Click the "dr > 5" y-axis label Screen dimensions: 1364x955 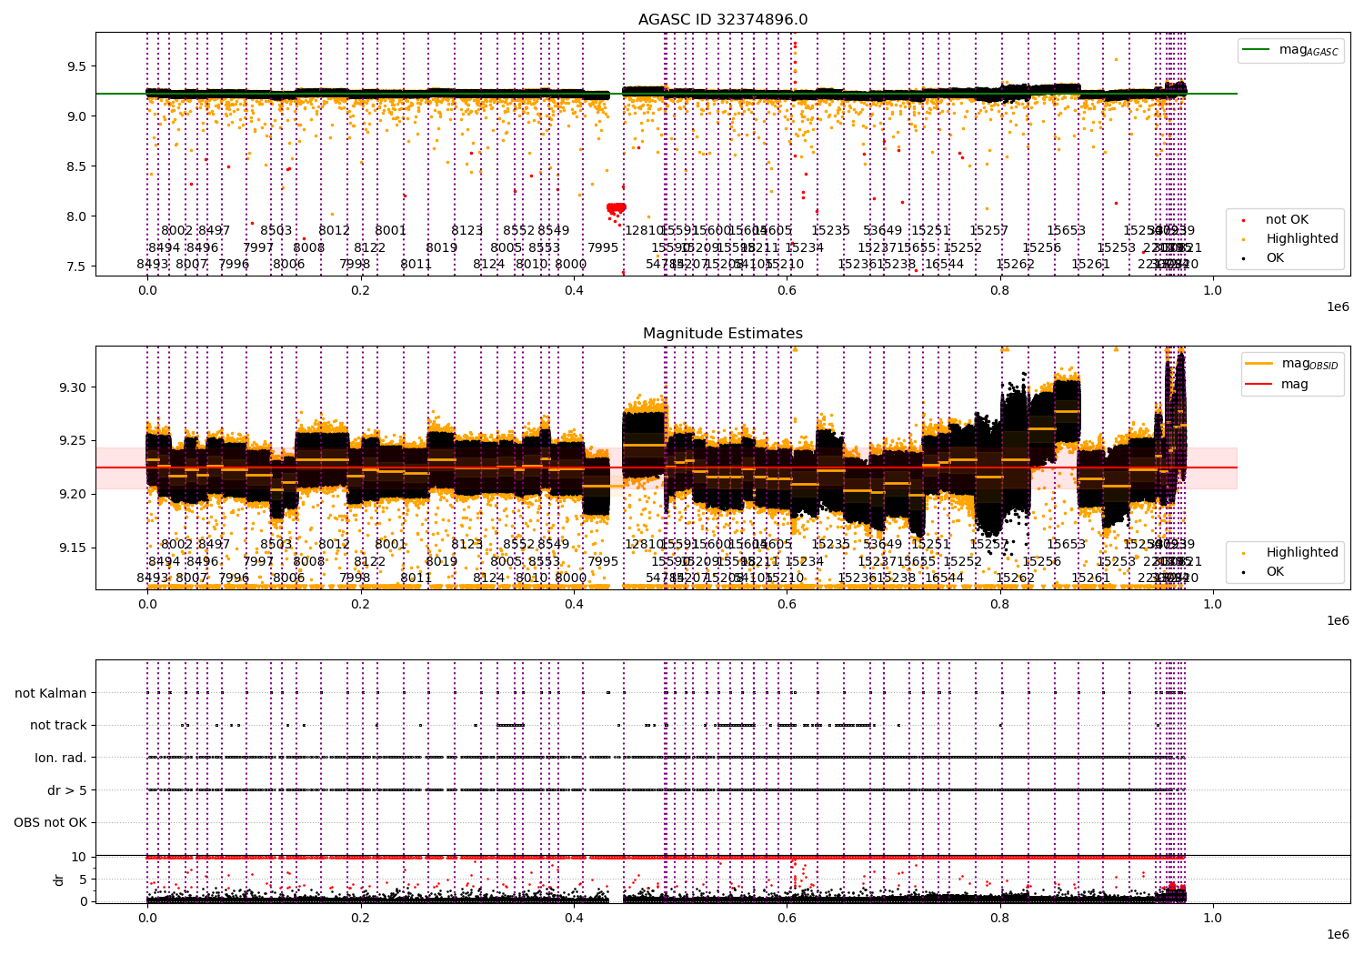click(67, 790)
